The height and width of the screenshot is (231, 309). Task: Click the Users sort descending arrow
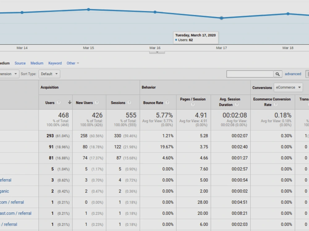click(70, 102)
